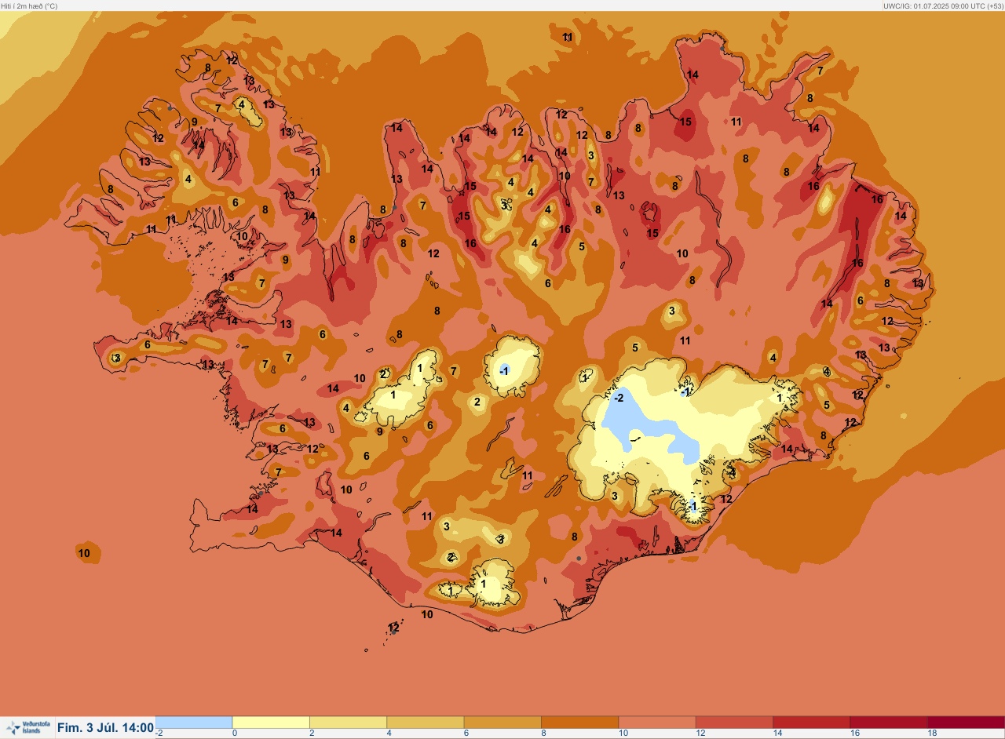The image size is (1005, 739).
Task: Select the 4 to 6 legend color swatch
Action: click(425, 723)
